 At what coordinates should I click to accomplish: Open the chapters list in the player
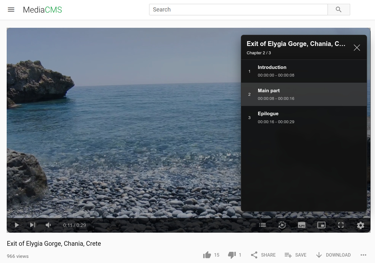262,225
